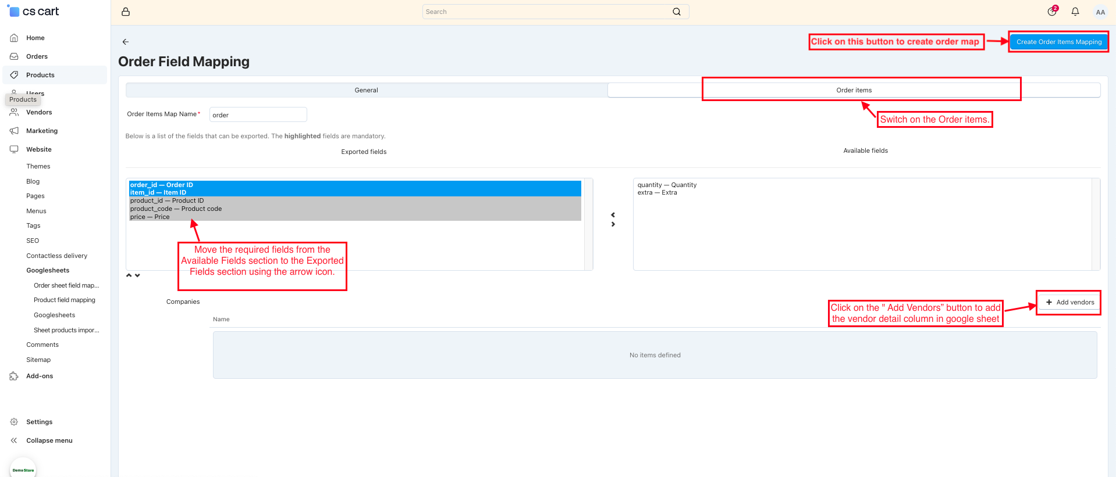Screen dimensions: 1116x477
Task: Expand Googlesheets section in sidebar
Action: click(x=48, y=270)
